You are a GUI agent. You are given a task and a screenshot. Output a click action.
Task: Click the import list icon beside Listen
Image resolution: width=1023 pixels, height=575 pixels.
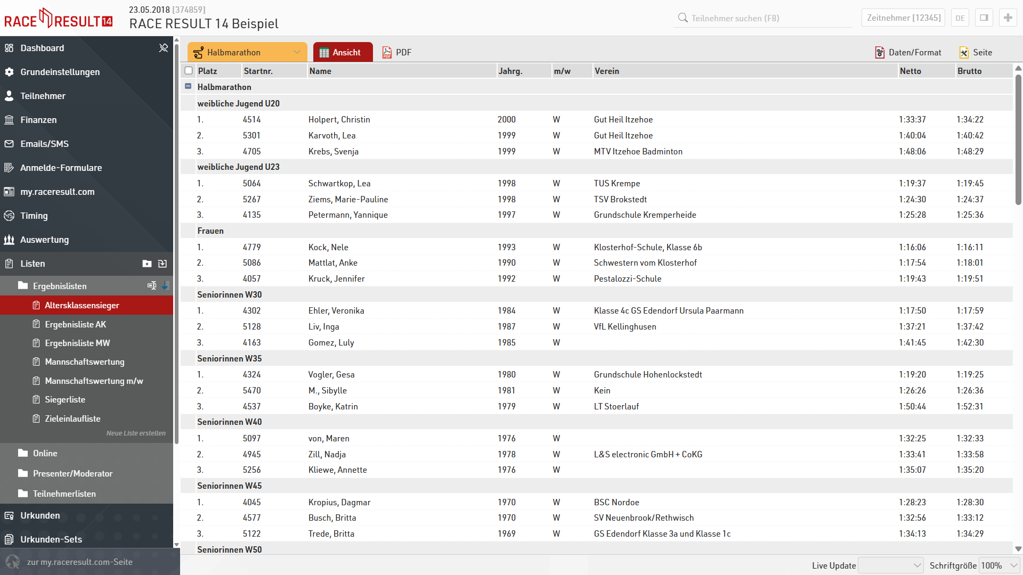[163, 264]
